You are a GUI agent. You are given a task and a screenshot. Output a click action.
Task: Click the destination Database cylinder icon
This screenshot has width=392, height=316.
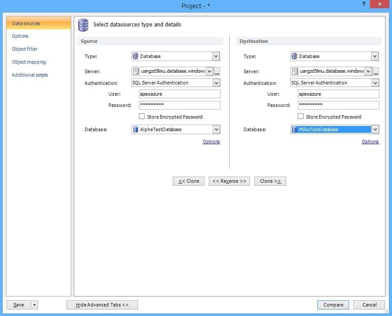(x=295, y=129)
